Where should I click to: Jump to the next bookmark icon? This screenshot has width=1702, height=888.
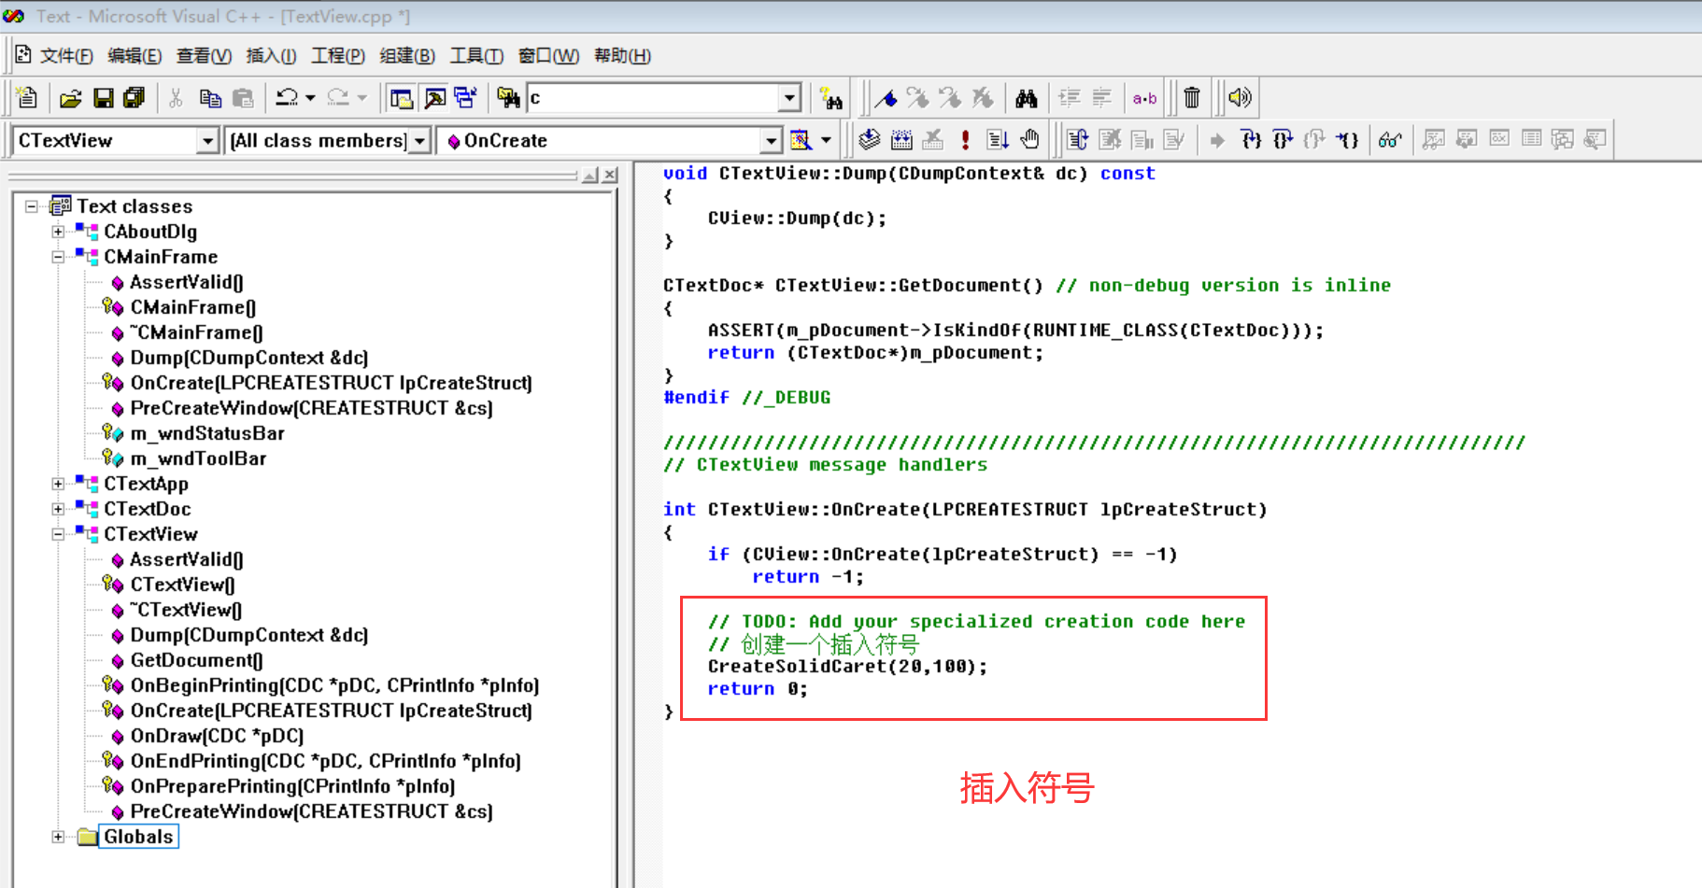point(917,98)
